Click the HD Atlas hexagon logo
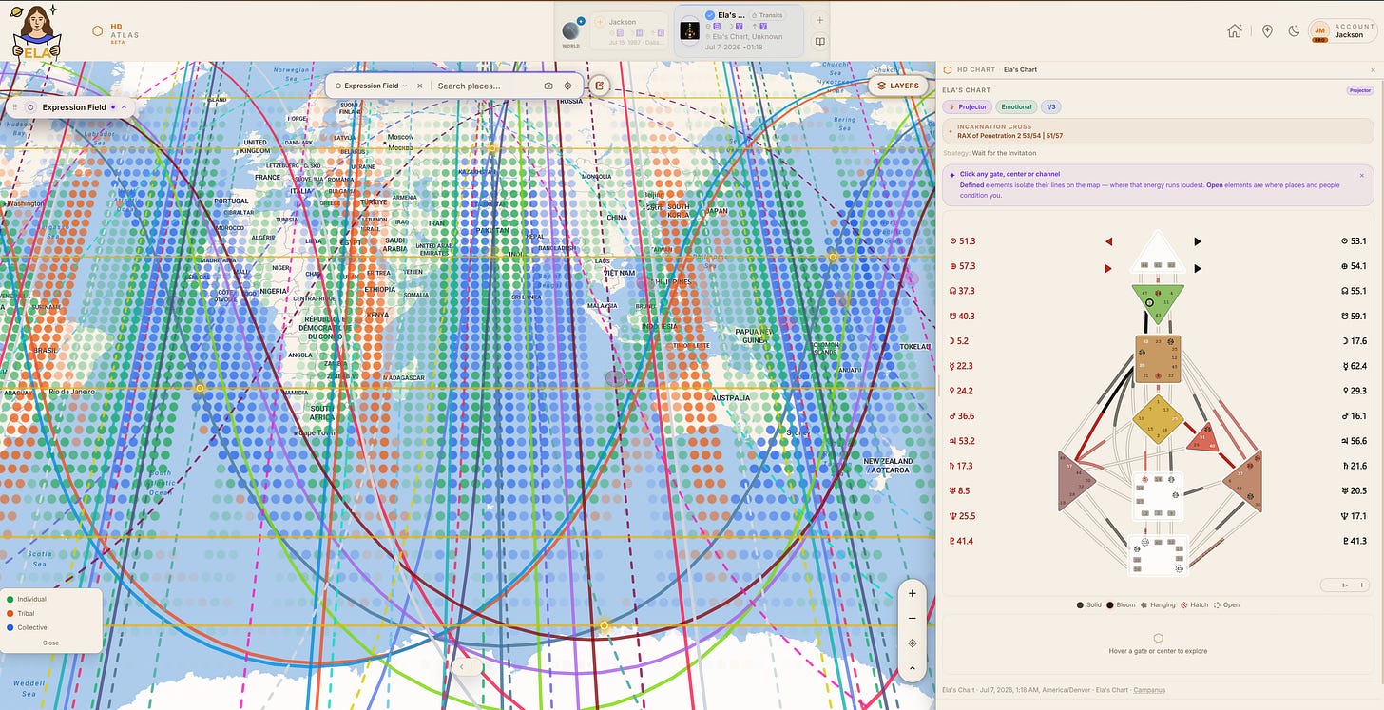The width and height of the screenshot is (1384, 710). (97, 30)
